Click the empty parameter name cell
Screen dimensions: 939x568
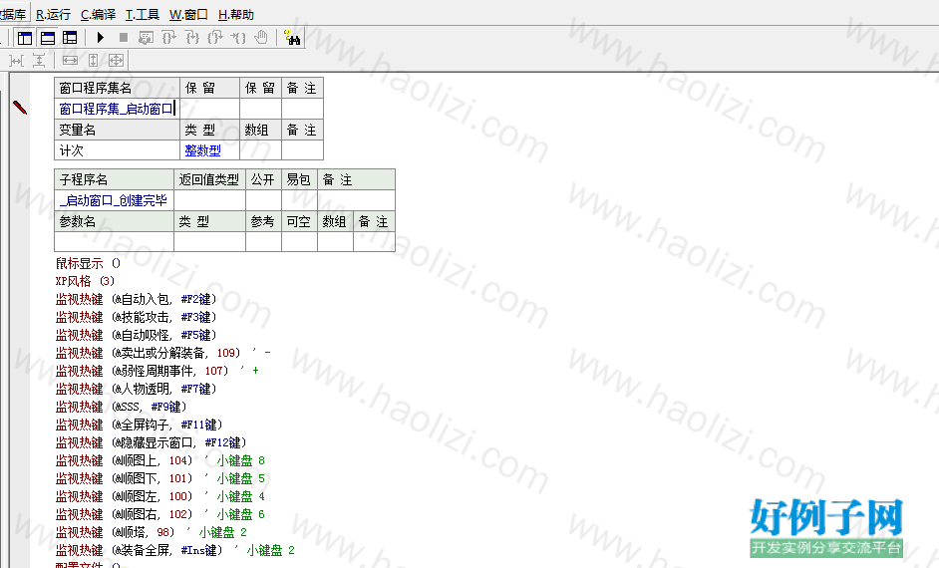click(114, 241)
